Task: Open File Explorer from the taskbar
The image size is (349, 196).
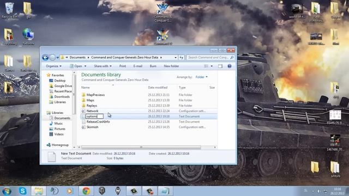Action: [x=39, y=191]
